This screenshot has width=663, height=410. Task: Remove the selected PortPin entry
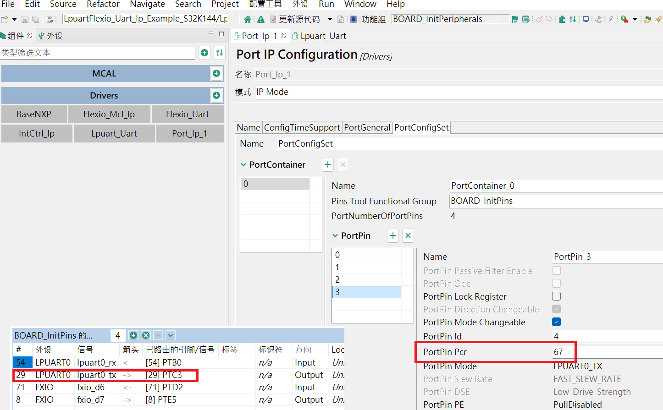tap(408, 235)
